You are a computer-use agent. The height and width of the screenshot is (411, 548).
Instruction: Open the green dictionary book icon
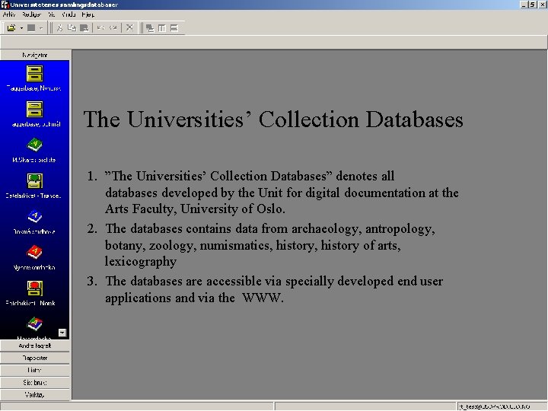tap(34, 145)
